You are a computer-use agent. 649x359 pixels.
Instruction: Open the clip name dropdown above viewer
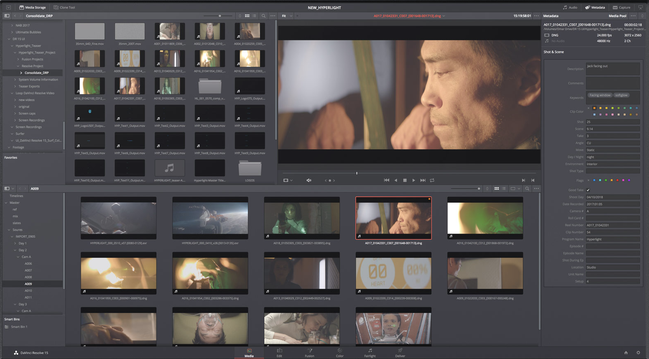coord(444,16)
